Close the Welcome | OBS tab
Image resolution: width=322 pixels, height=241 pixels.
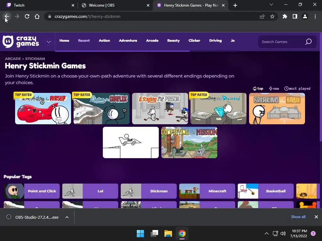tap(148, 5)
